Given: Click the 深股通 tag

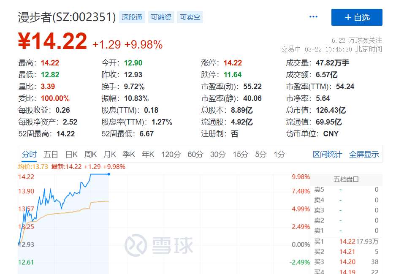Looking at the screenshot, I should pyautogui.click(x=132, y=17).
